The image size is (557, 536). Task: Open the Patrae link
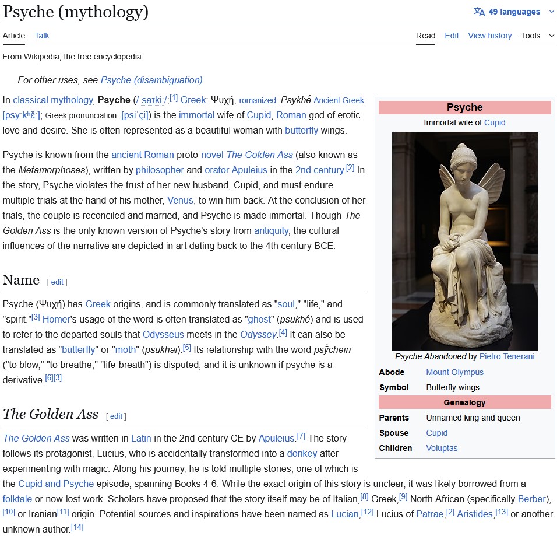tap(430, 514)
